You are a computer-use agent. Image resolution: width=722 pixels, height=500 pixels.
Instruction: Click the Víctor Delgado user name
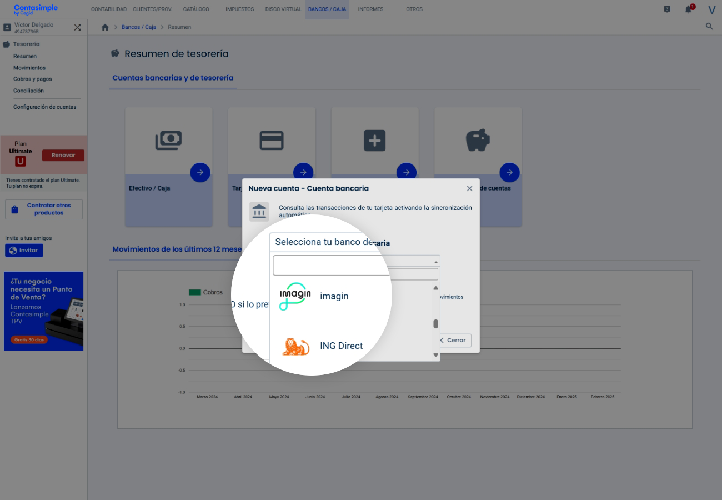[33, 25]
